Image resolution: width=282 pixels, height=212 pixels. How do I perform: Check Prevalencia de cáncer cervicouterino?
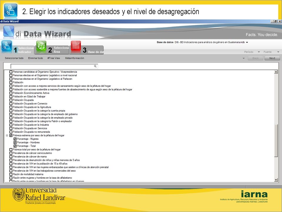click(11, 153)
